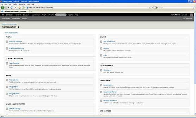Click icon next to Image styles

(7, 87)
